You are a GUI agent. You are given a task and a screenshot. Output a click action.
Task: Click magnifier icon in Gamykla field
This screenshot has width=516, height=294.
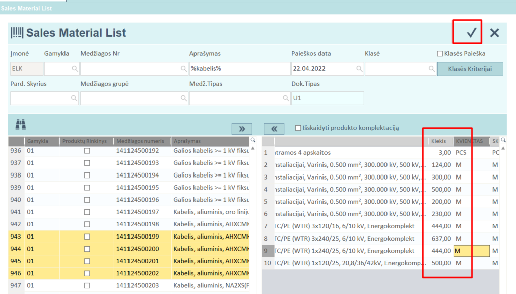click(74, 69)
